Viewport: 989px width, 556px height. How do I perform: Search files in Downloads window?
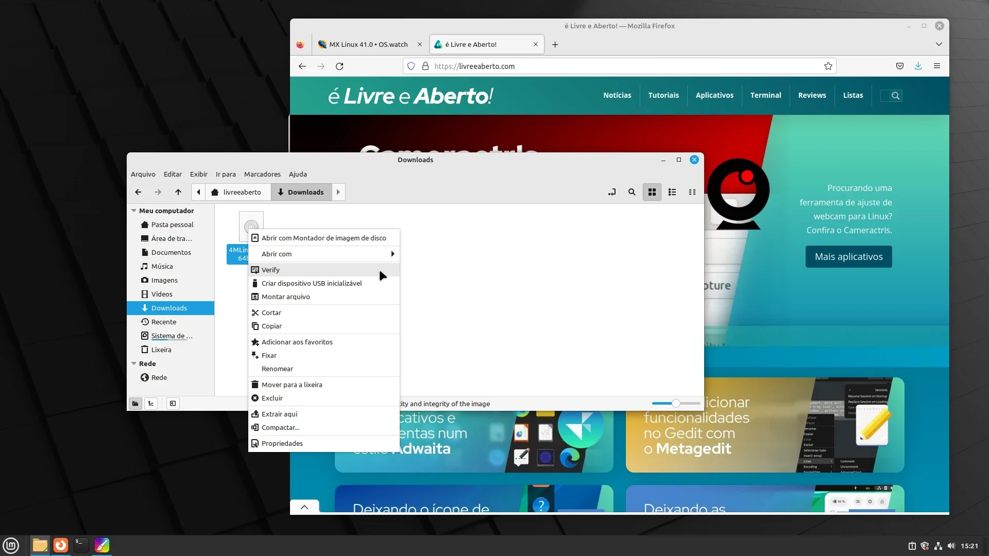tap(632, 192)
